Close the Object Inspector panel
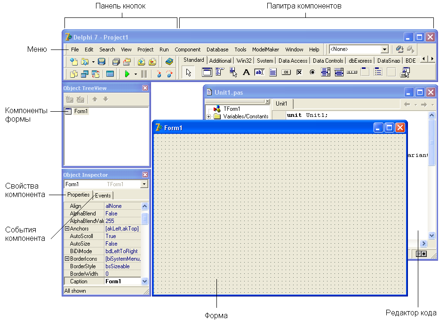This screenshot has height=321, width=447. [x=145, y=174]
